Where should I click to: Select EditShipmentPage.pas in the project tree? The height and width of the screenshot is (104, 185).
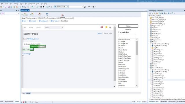coord(159,78)
